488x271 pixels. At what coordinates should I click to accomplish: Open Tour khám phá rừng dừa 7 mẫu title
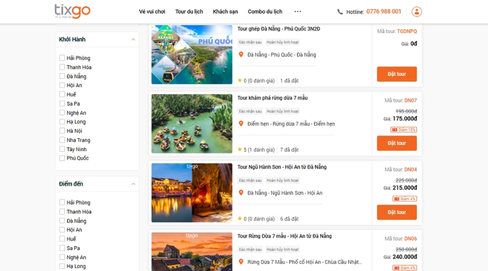click(272, 98)
